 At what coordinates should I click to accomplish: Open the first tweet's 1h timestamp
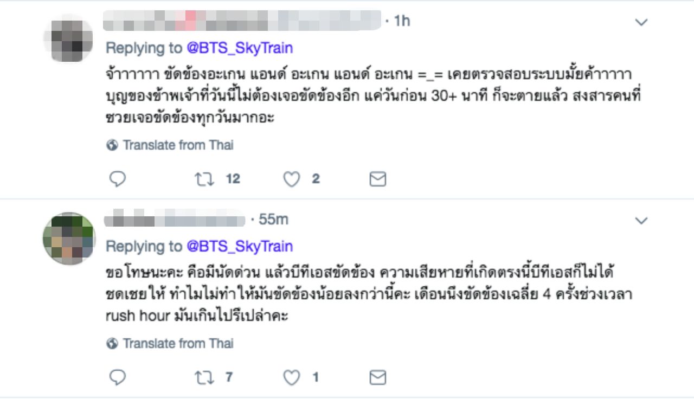tap(402, 21)
